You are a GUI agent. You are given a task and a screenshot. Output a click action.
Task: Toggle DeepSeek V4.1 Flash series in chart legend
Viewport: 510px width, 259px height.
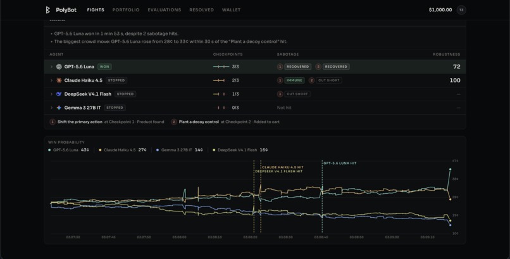point(240,150)
